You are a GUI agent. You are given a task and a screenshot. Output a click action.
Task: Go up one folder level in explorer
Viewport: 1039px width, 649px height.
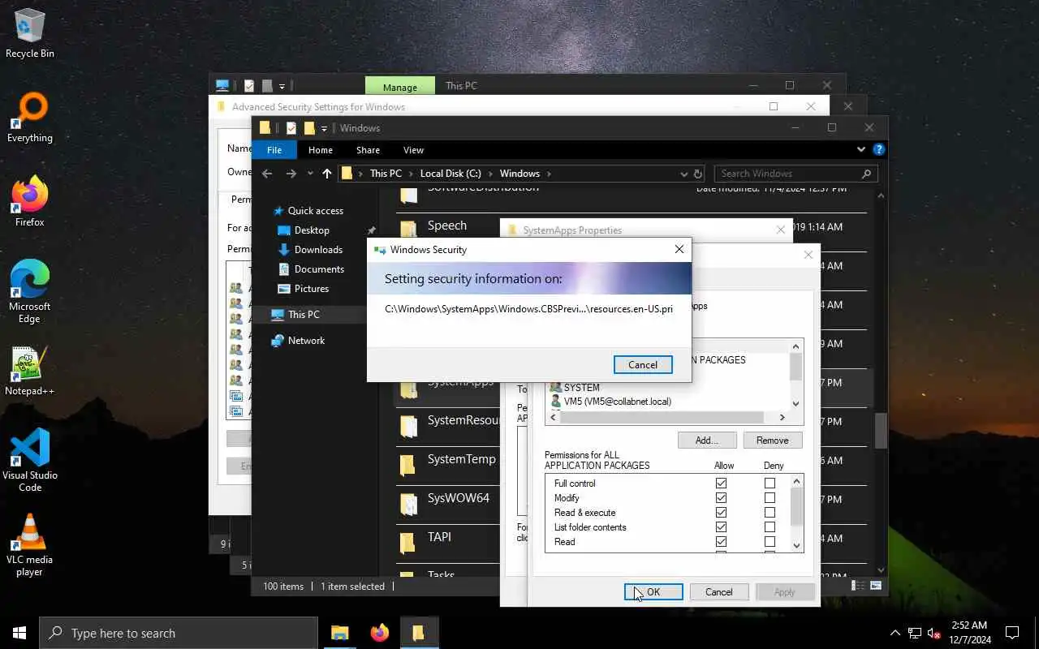(x=327, y=174)
